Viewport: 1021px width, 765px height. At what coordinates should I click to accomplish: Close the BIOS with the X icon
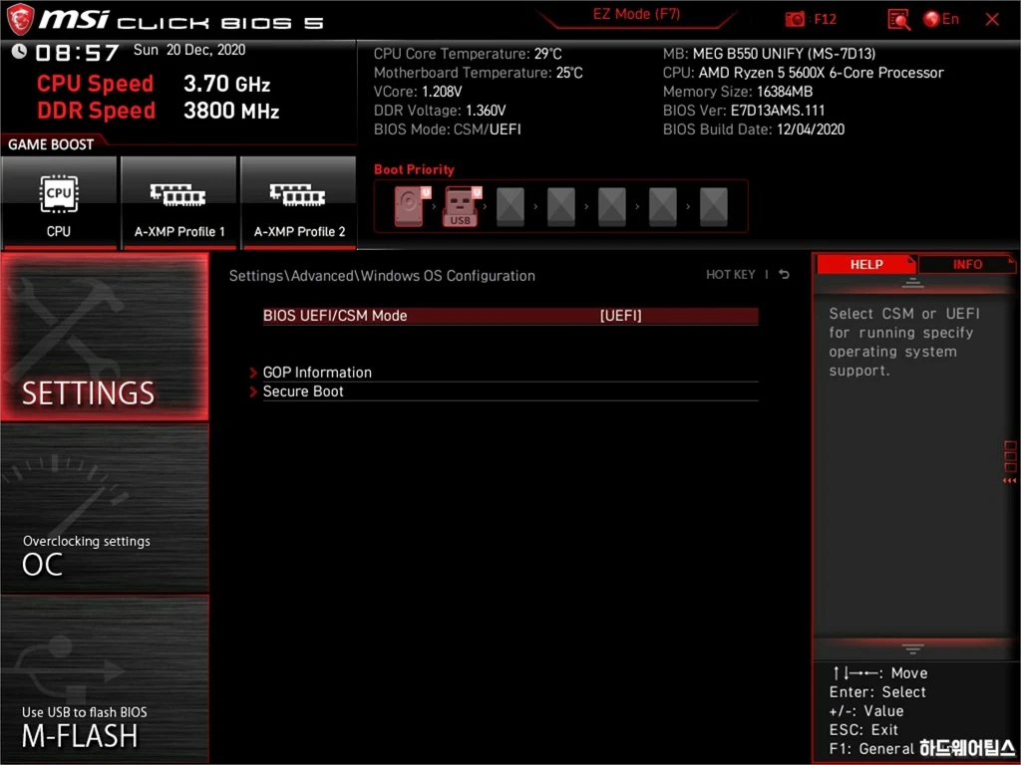click(992, 20)
